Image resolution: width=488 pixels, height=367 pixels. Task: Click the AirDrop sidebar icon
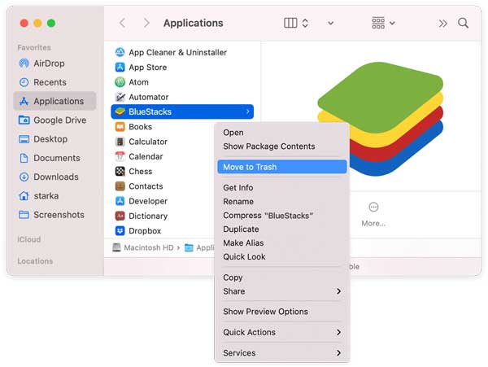24,63
